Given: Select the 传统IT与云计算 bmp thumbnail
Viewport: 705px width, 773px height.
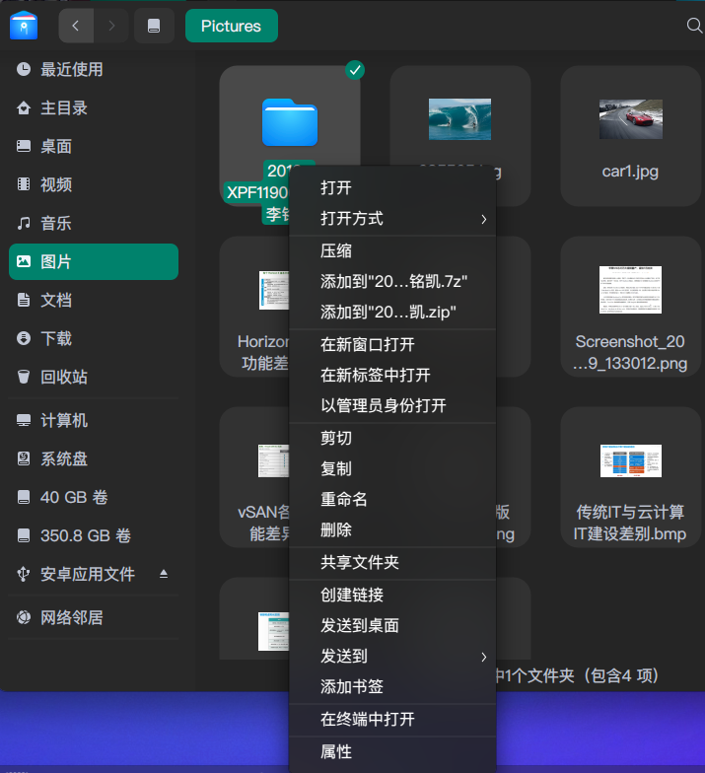Looking at the screenshot, I should point(631,461).
